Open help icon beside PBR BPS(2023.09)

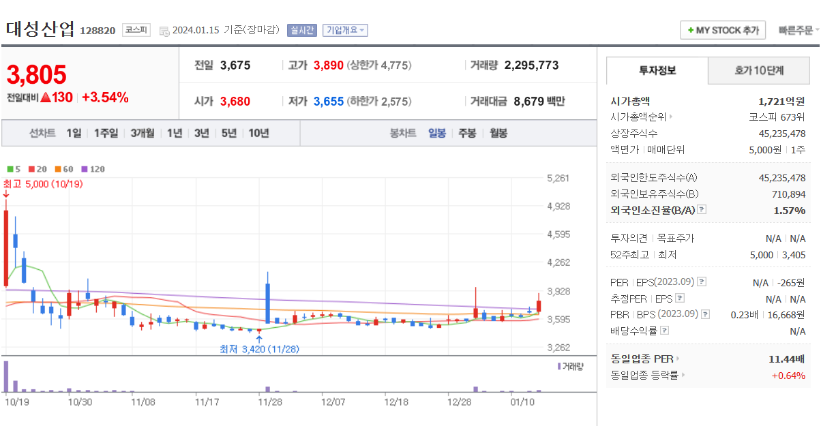(x=706, y=314)
